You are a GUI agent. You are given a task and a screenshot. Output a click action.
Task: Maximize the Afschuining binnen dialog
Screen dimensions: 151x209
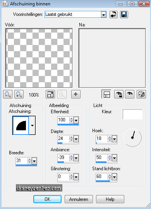click(x=132, y=4)
